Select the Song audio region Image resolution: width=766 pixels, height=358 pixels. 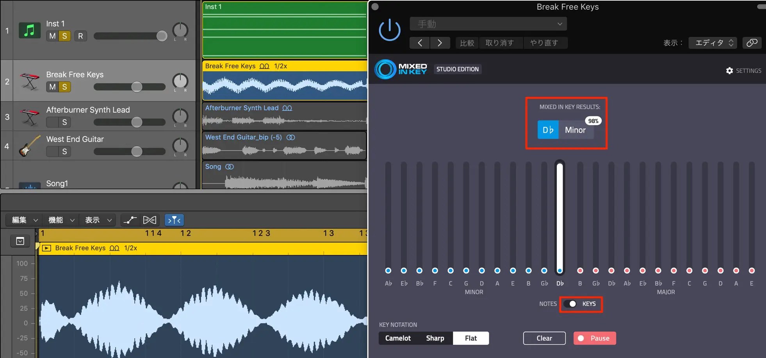click(285, 175)
